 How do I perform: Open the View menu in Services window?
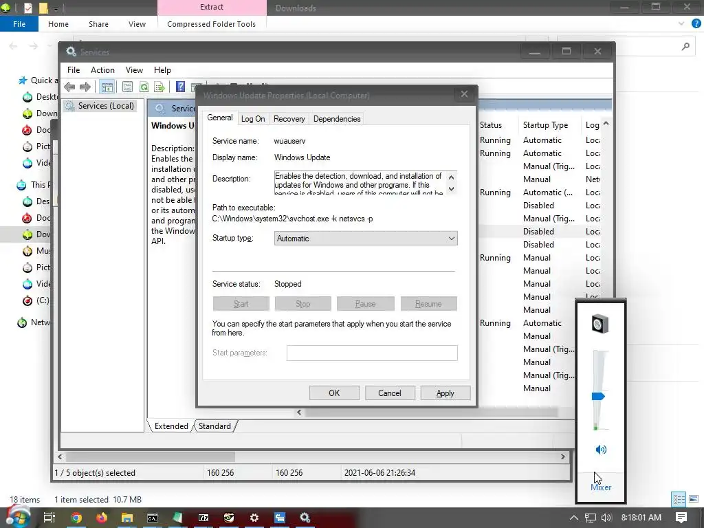pyautogui.click(x=134, y=70)
